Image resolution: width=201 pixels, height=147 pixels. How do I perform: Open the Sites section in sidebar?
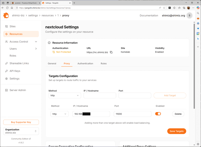13,26
